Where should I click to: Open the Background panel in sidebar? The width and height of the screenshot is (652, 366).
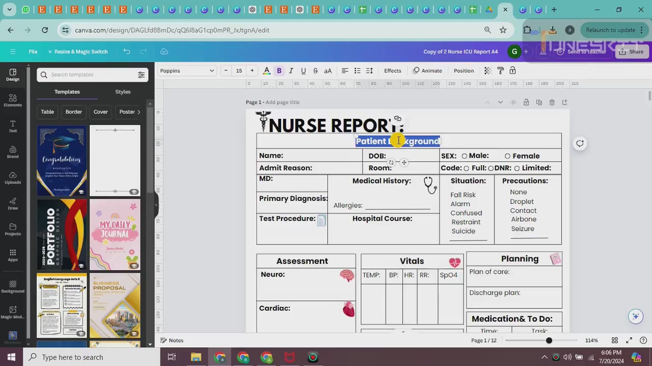(13, 286)
